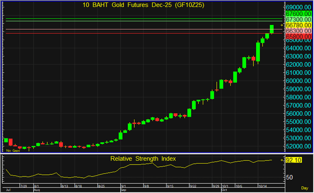Click the 69000.00 price axis label
Viewport: 314px width, 193px height.
pyautogui.click(x=299, y=8)
